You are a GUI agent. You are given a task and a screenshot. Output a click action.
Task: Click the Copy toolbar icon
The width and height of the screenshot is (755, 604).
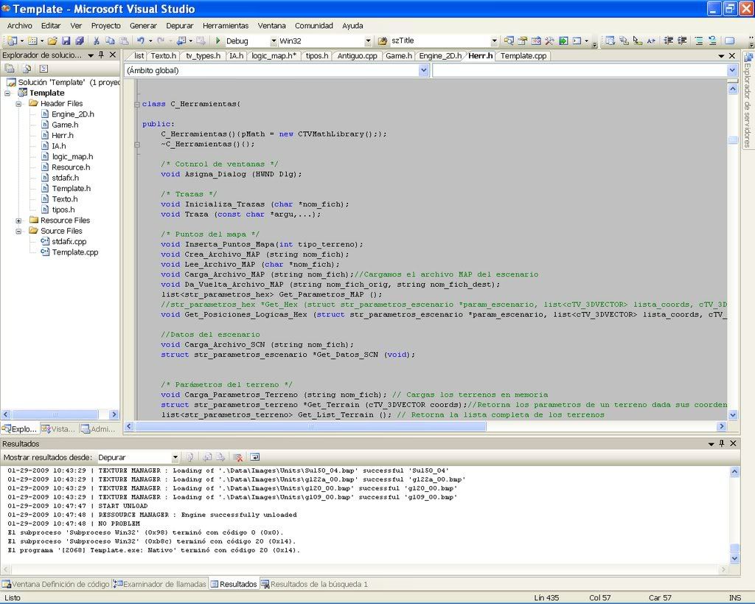(x=110, y=41)
